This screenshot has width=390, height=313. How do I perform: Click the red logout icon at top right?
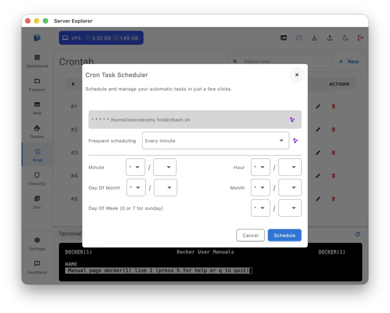(360, 38)
